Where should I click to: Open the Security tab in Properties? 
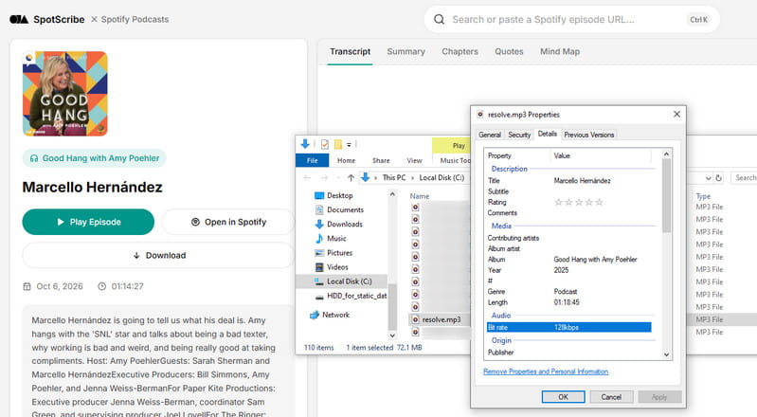click(x=519, y=135)
